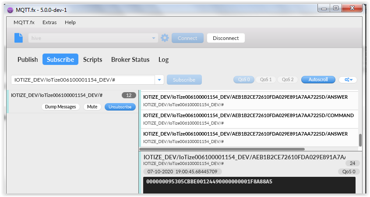Select the last ANSWER message row
This screenshot has width=370, height=197.
tap(250, 137)
